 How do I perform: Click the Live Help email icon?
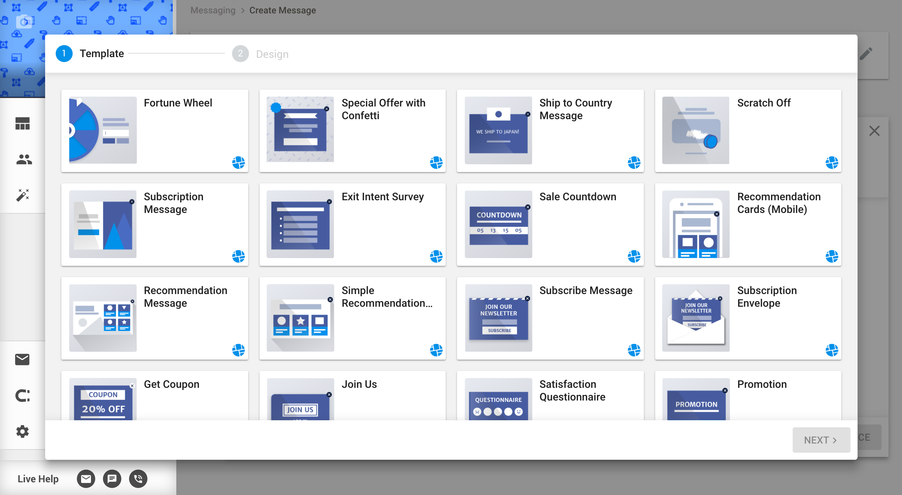point(86,479)
